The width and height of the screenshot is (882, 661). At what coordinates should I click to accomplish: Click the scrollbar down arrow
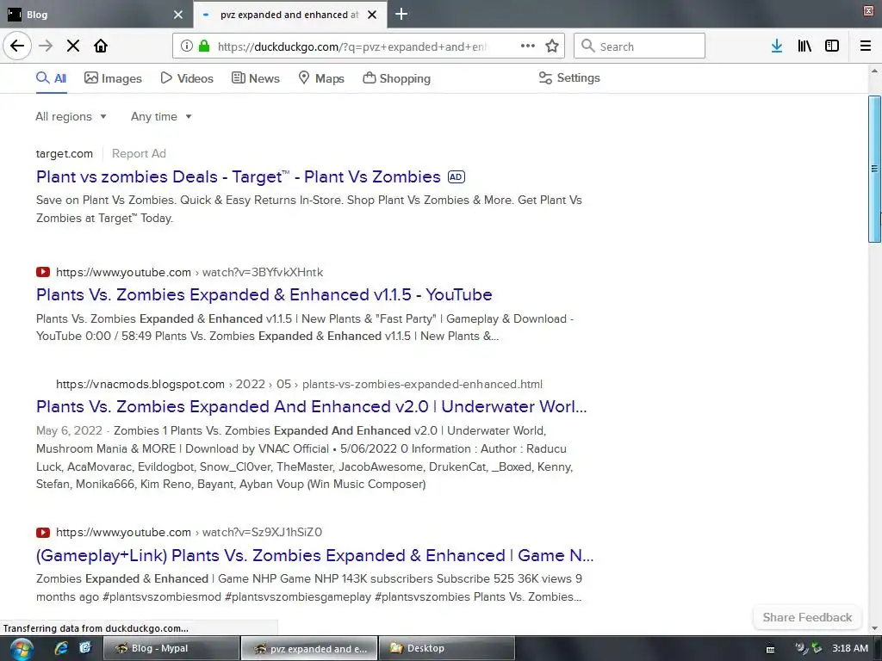[x=874, y=627]
